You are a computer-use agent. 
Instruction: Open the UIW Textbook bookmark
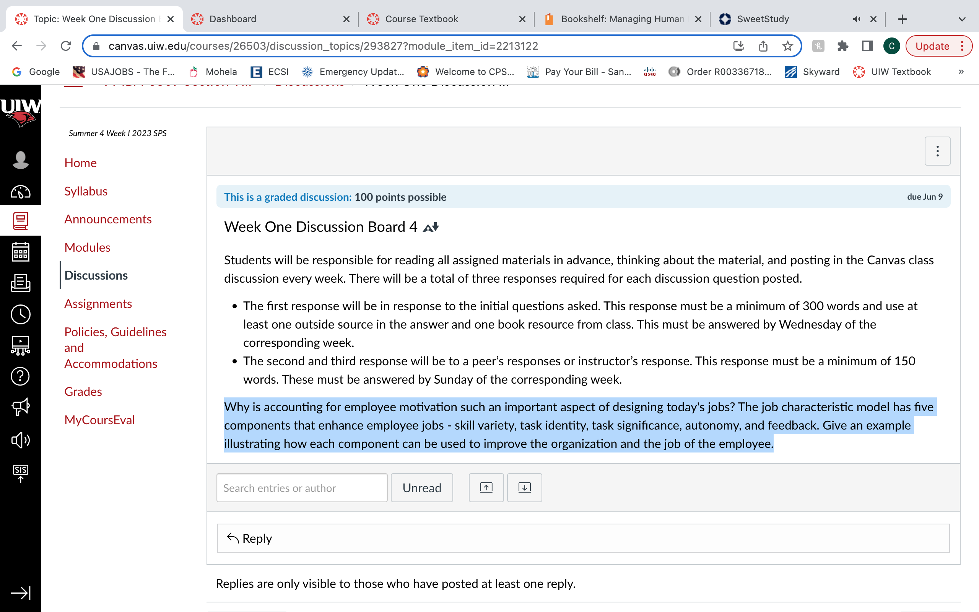tap(892, 72)
